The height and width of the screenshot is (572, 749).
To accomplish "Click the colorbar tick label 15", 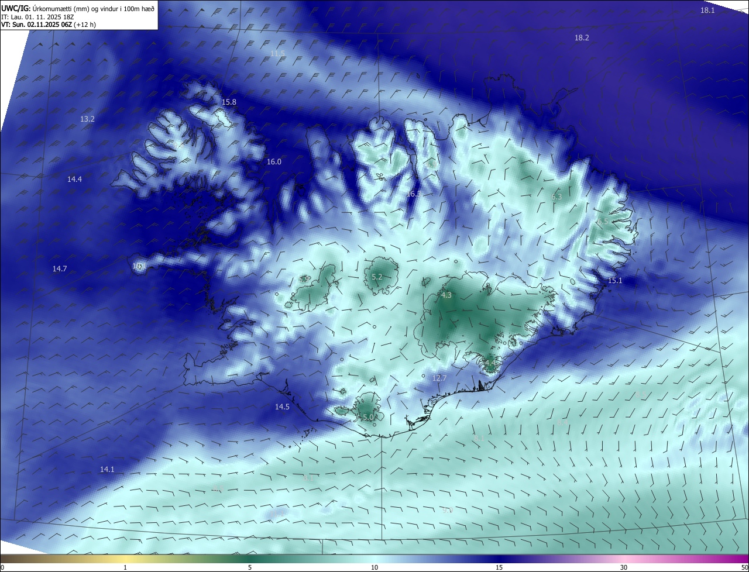I will tap(499, 567).
